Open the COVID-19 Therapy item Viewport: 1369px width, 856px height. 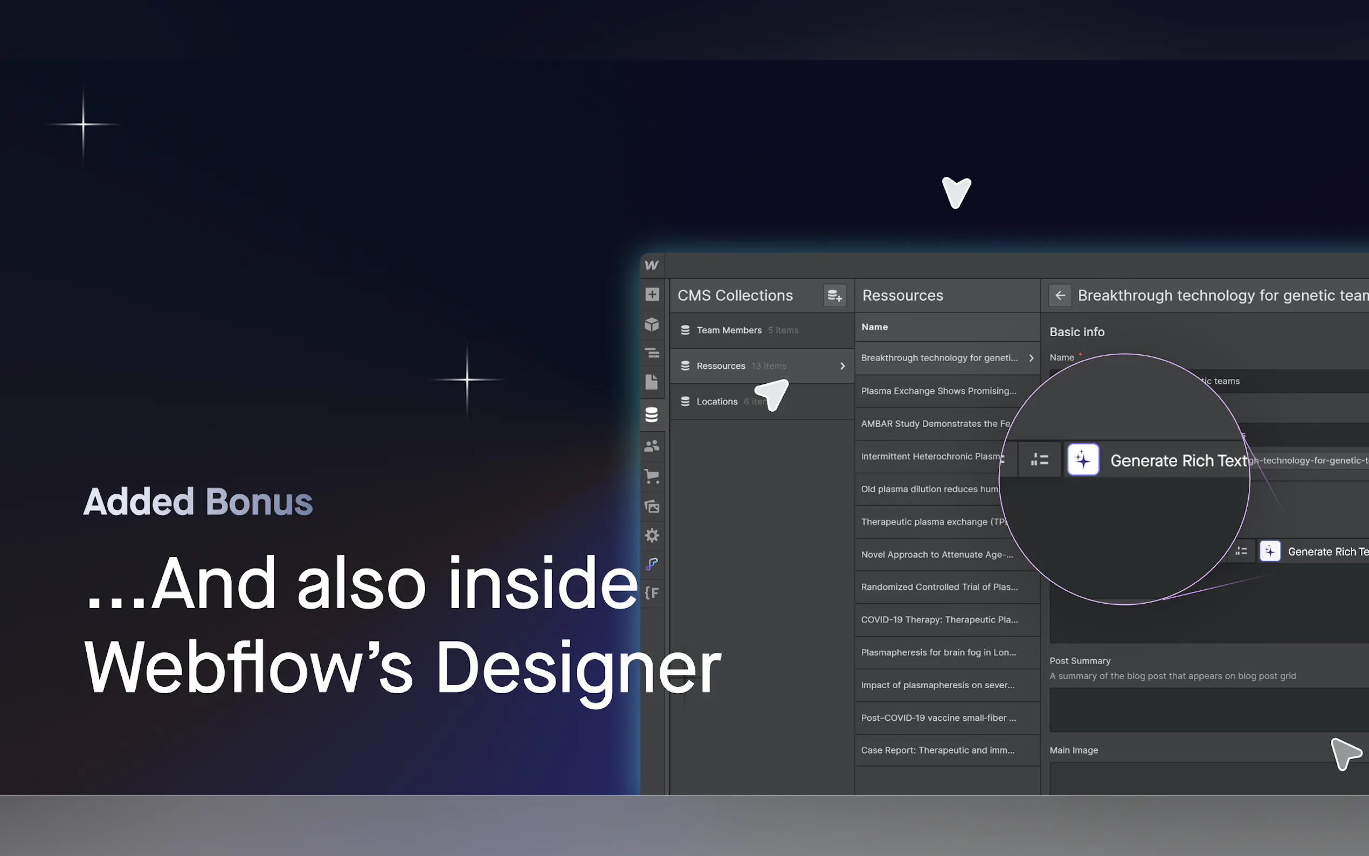tap(939, 620)
